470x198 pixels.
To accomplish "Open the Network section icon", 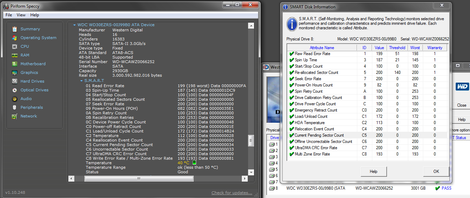I will pyautogui.click(x=14, y=116).
